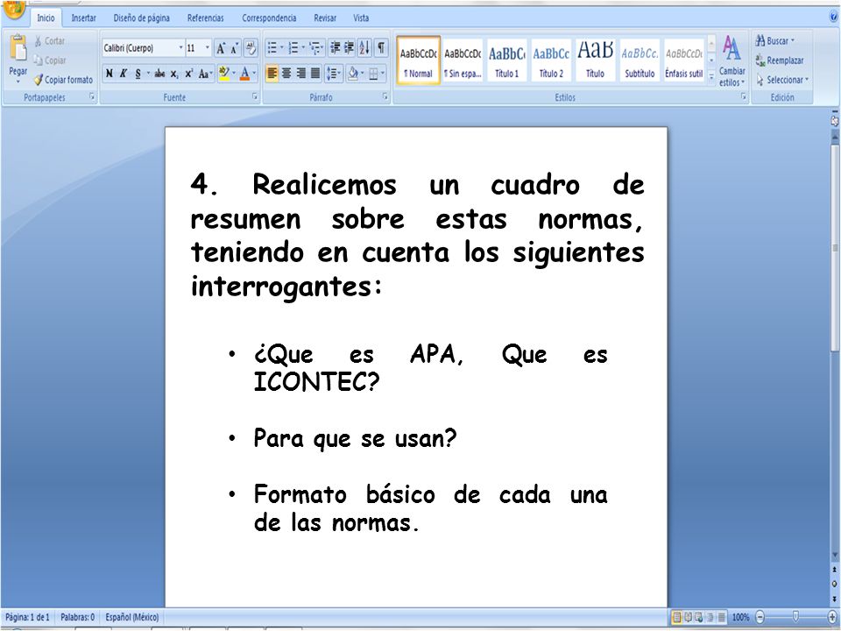Image resolution: width=841 pixels, height=631 pixels.
Task: Increase font size with the larger A icon
Action: pos(221,49)
